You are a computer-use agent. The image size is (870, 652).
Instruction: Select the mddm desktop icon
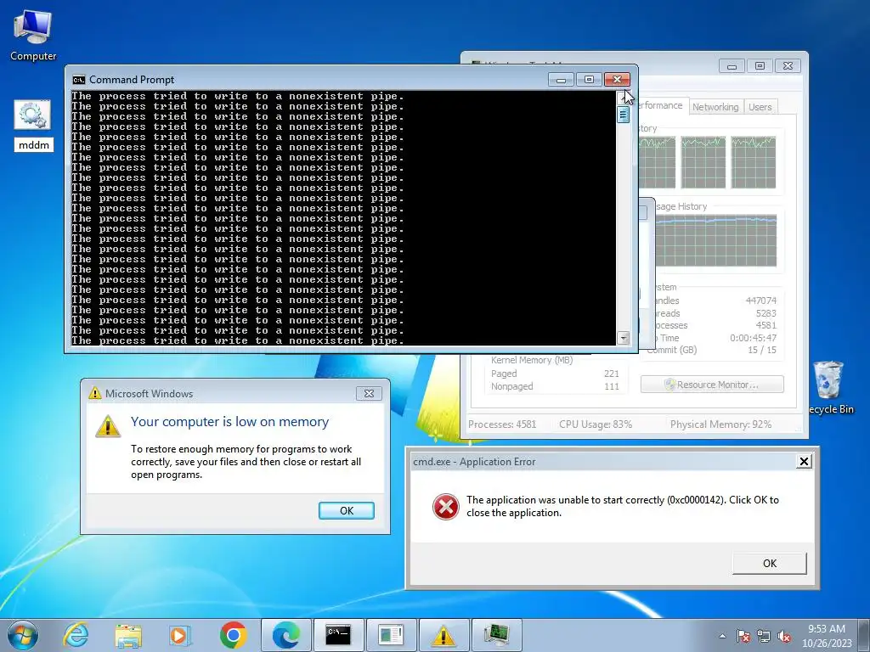point(33,126)
